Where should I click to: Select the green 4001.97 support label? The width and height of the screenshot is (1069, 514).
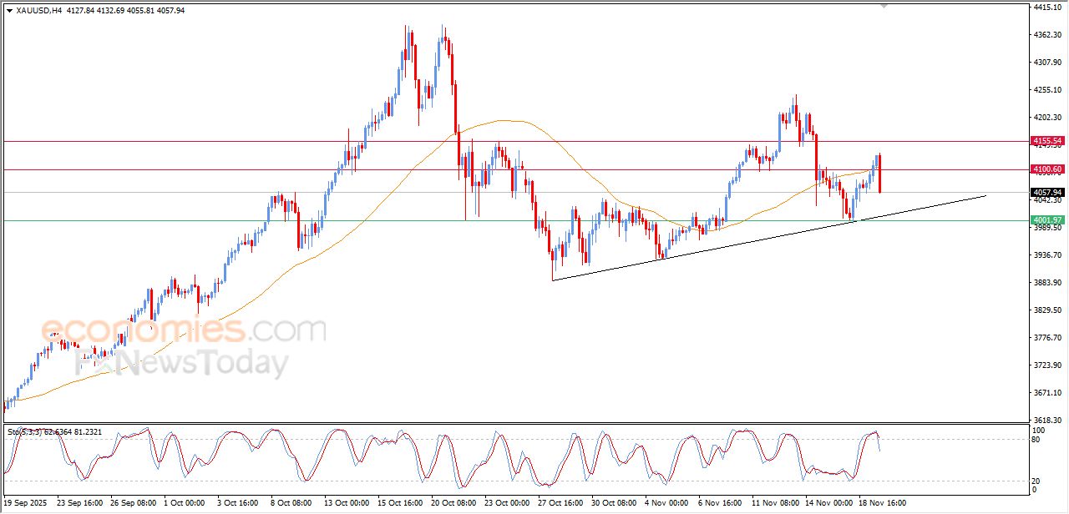tap(1046, 220)
